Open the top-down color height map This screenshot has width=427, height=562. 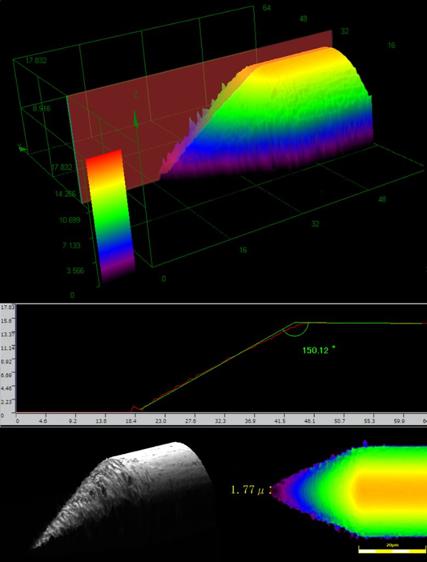pos(351,490)
